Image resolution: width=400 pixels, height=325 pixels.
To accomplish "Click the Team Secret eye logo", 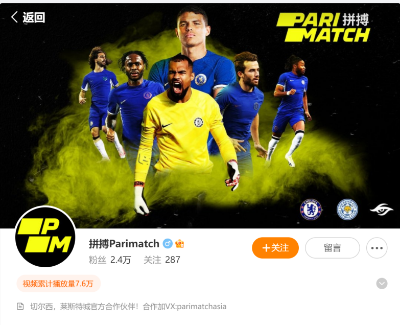I will 382,210.
